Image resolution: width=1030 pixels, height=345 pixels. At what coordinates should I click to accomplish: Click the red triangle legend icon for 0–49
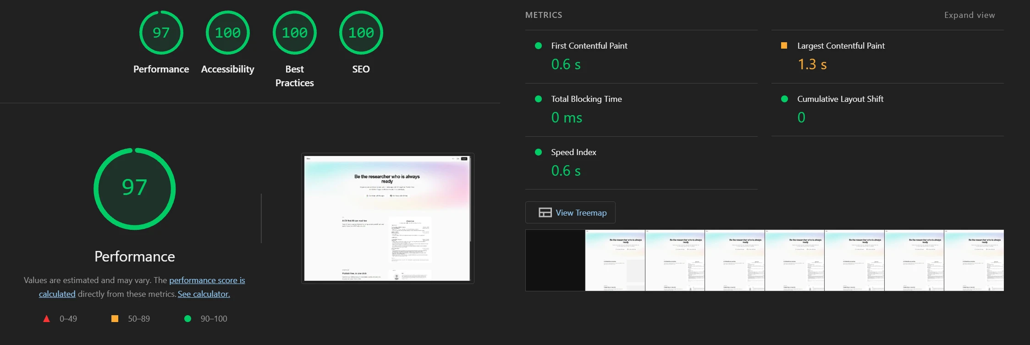46,318
